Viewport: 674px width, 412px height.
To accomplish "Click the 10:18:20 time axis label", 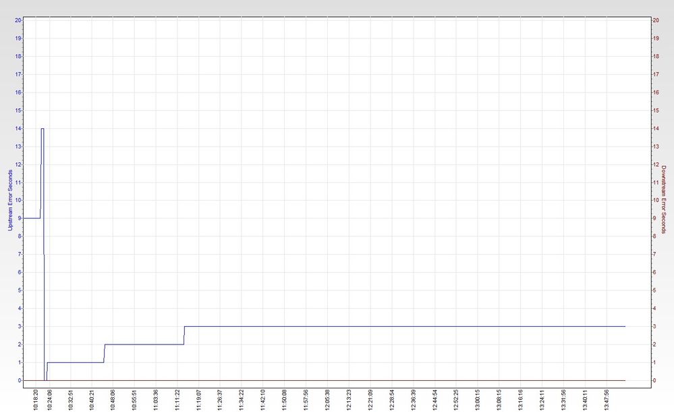I will click(x=36, y=400).
